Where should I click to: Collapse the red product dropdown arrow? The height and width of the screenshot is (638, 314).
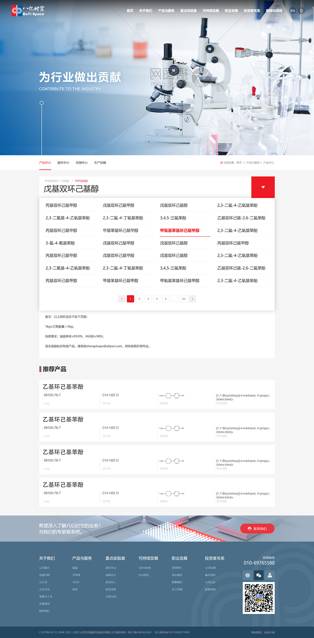point(263,187)
